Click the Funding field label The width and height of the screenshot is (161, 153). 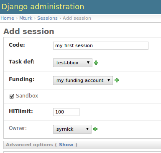coord(22,79)
